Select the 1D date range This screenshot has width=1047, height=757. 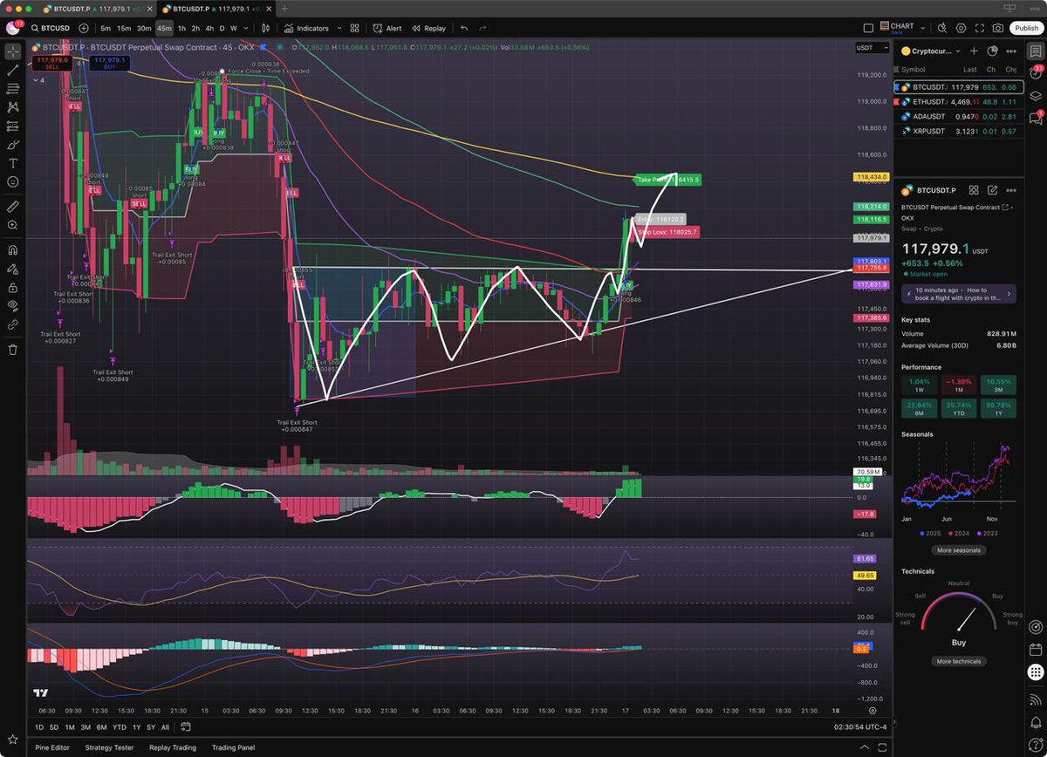pos(39,726)
